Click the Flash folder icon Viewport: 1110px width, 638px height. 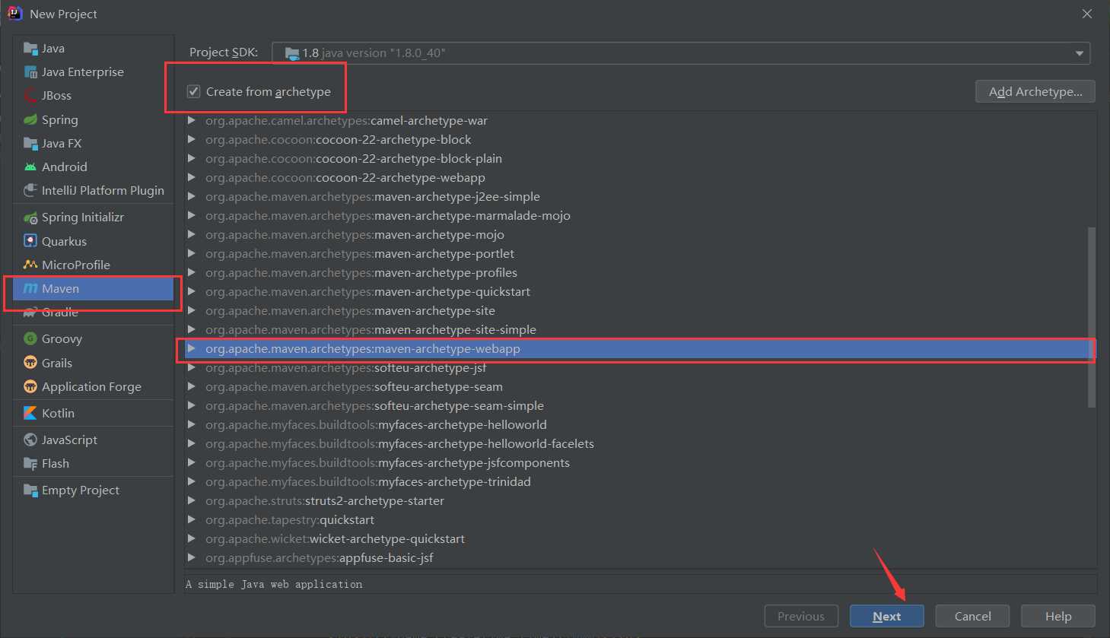point(30,463)
